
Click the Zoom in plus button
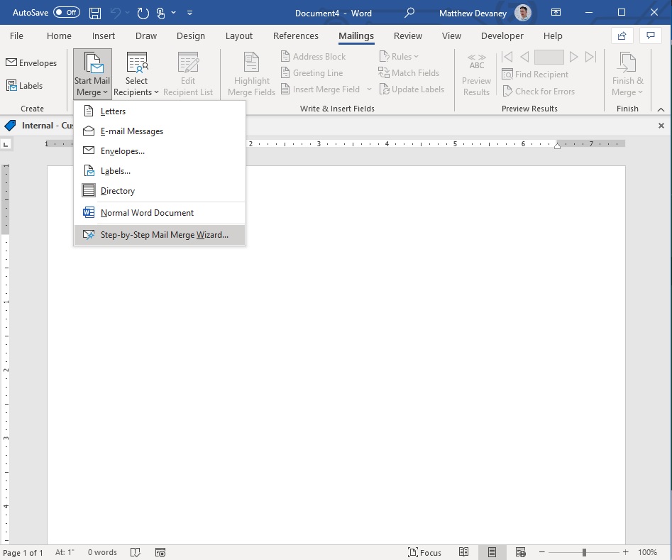pos(625,552)
